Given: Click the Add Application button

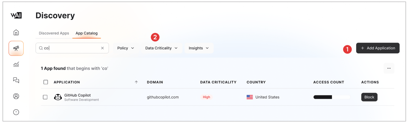Looking at the screenshot, I should (378, 48).
